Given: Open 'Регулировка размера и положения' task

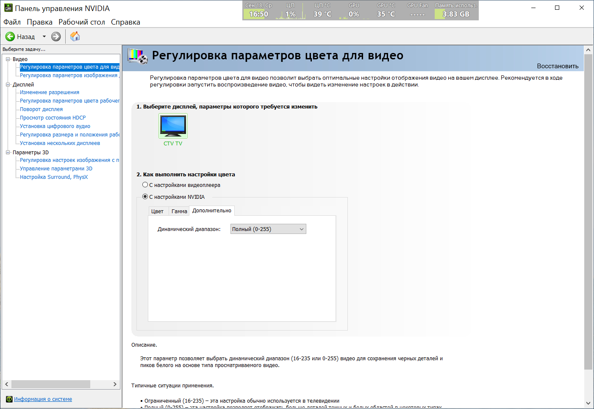Looking at the screenshot, I should [x=69, y=135].
